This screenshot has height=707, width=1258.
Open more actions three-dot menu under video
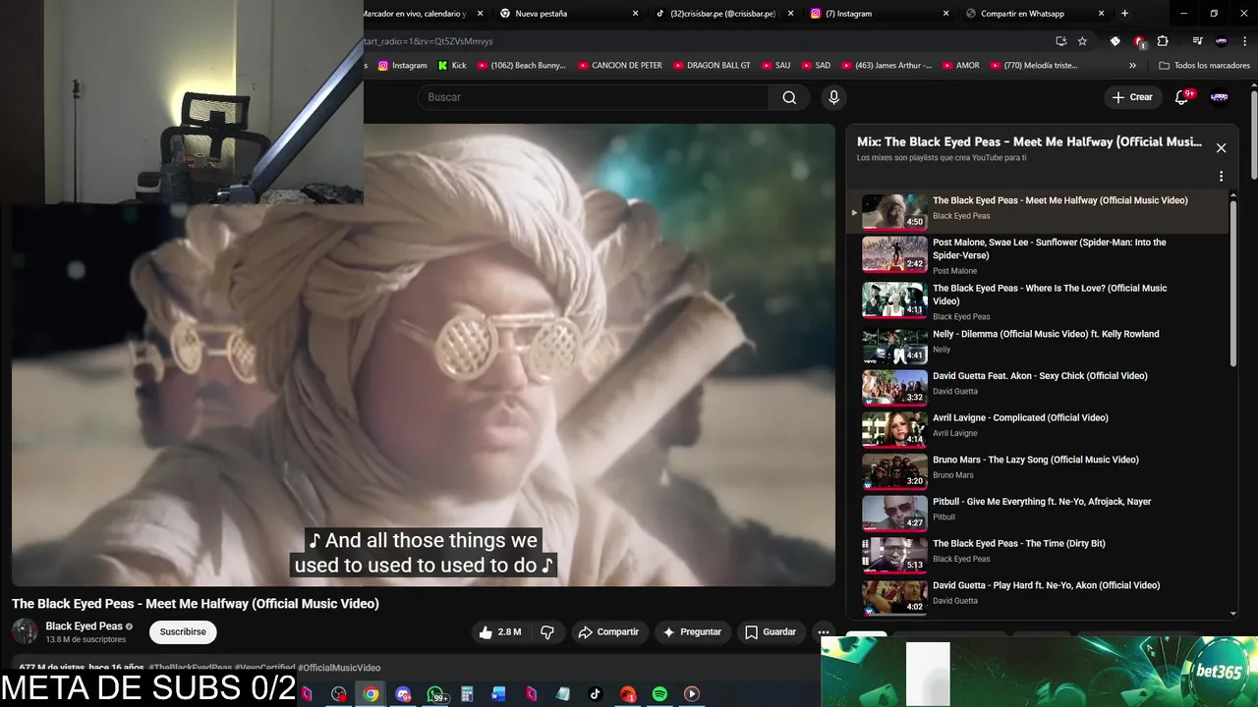824,632
